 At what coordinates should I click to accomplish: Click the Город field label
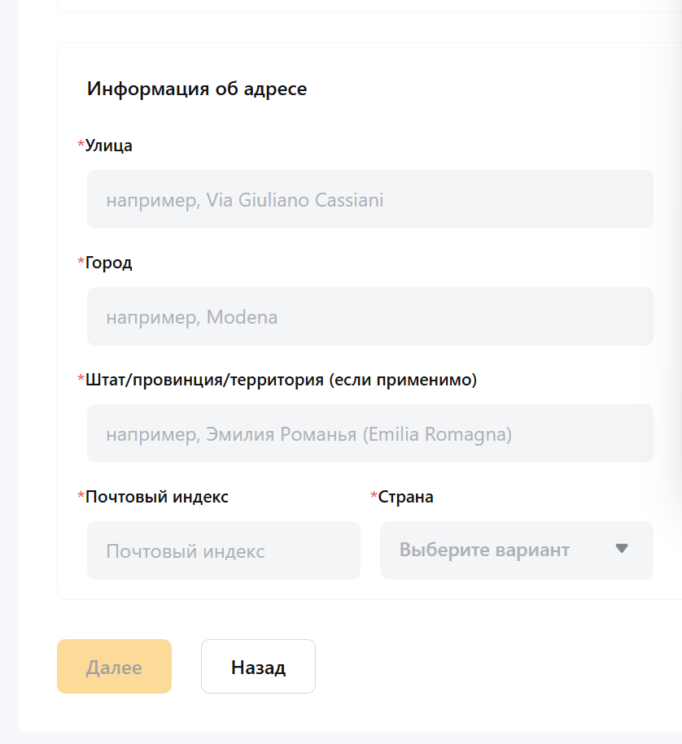pyautogui.click(x=109, y=263)
